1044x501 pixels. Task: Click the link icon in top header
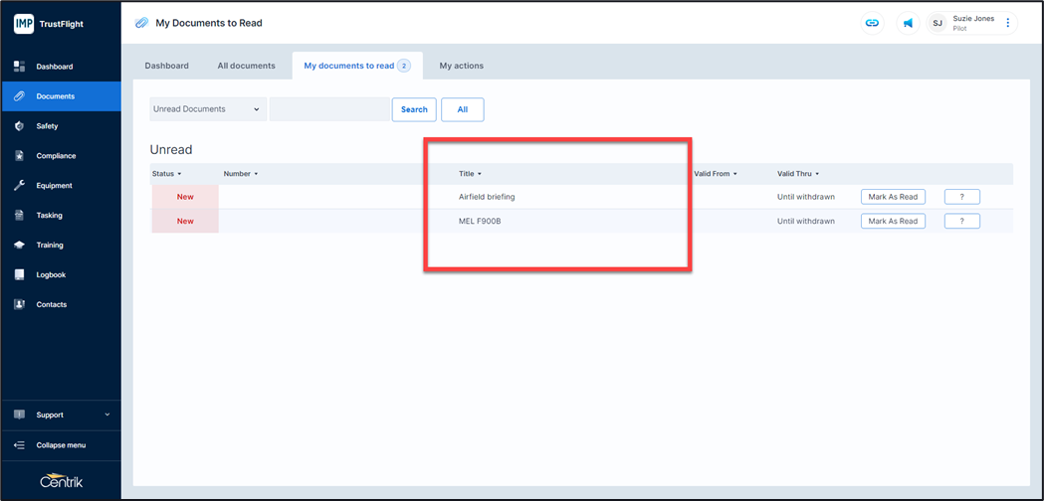[872, 23]
